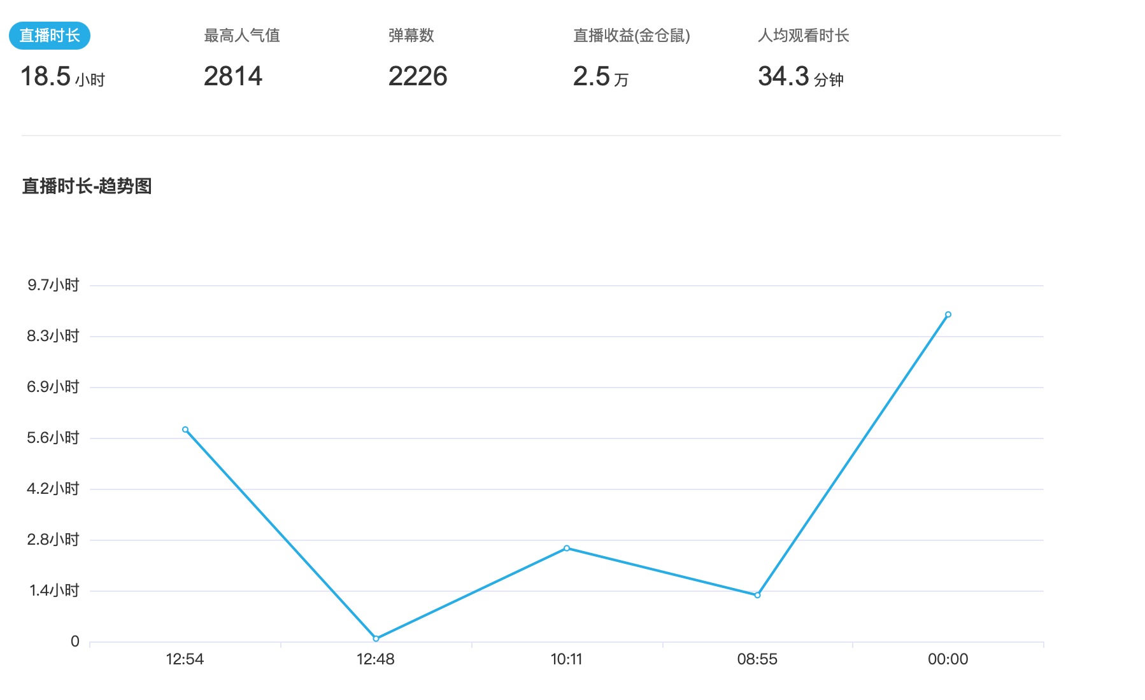
Task: Select the highest data point at 00:00
Action: point(948,314)
